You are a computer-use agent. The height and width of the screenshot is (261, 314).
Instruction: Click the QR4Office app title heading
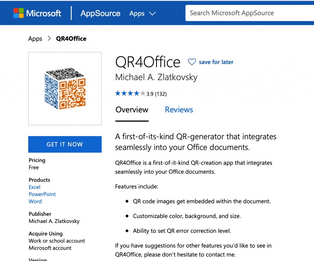pos(147,62)
